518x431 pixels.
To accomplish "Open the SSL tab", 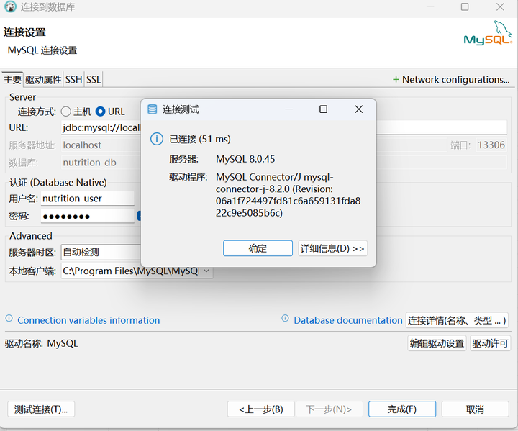I will pos(94,80).
